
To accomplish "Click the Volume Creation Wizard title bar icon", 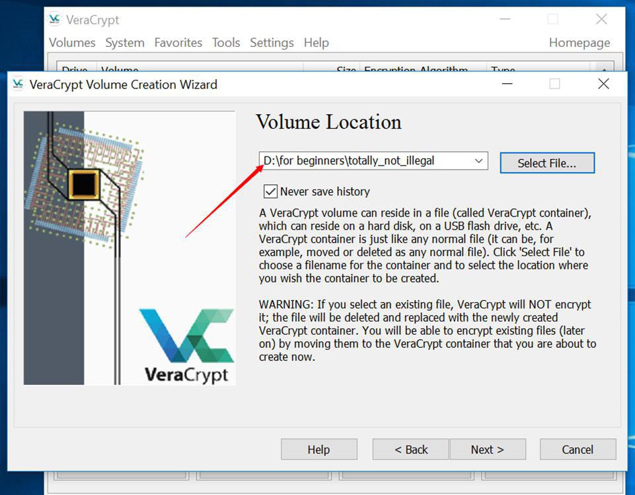I will click(x=19, y=84).
